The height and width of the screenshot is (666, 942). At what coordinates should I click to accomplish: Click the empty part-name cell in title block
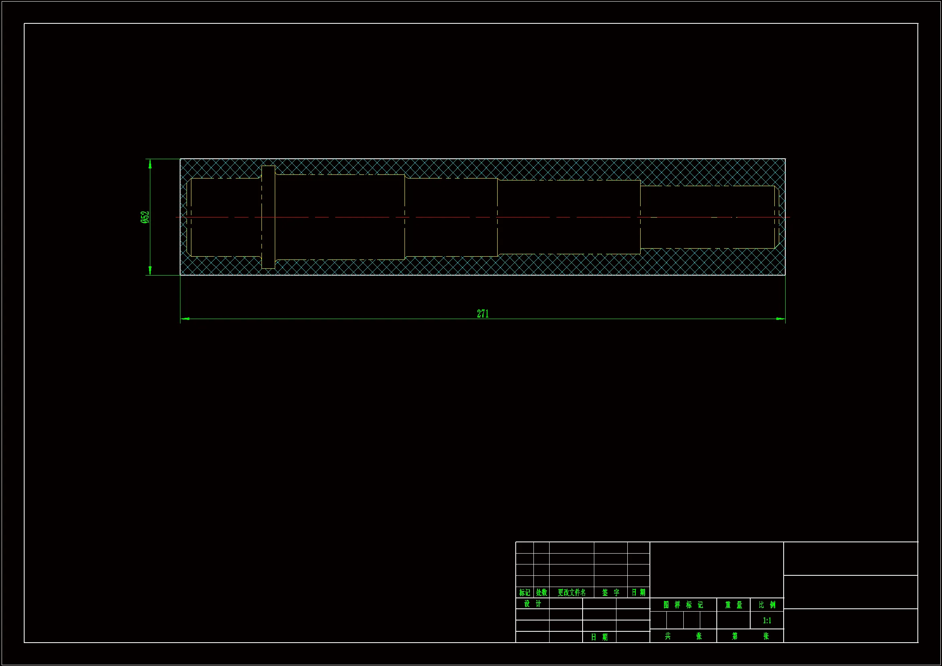[716, 570]
